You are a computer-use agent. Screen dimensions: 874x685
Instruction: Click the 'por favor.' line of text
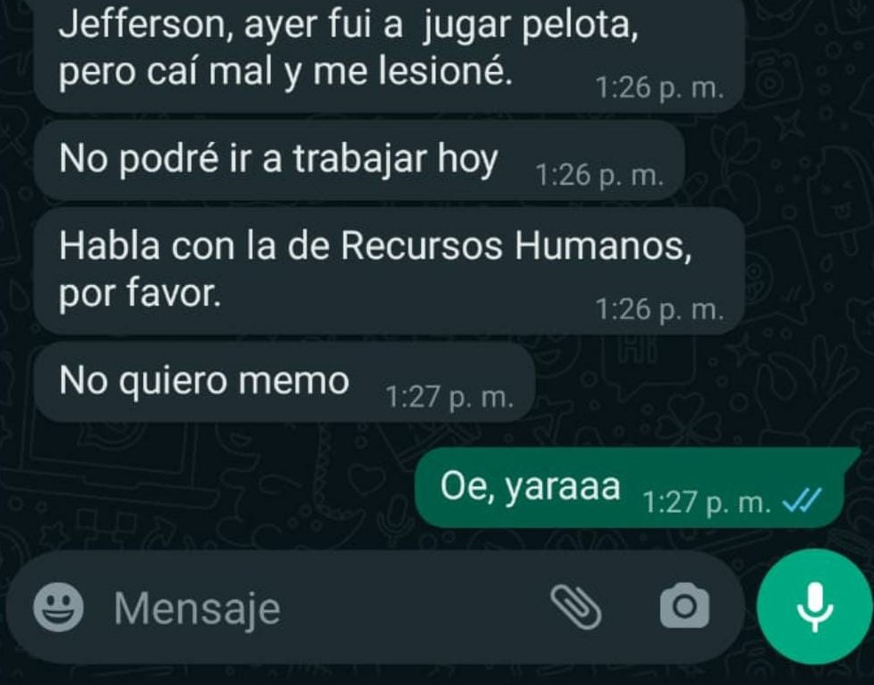[140, 294]
